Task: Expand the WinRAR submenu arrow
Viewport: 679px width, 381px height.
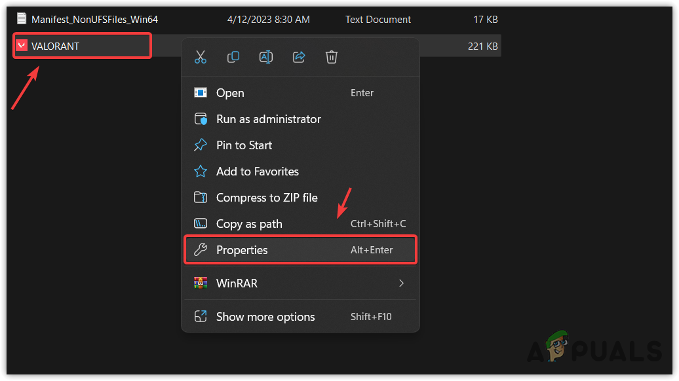Action: click(x=401, y=283)
